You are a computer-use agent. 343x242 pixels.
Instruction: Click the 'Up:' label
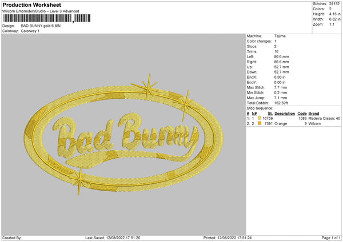[x=250, y=67]
